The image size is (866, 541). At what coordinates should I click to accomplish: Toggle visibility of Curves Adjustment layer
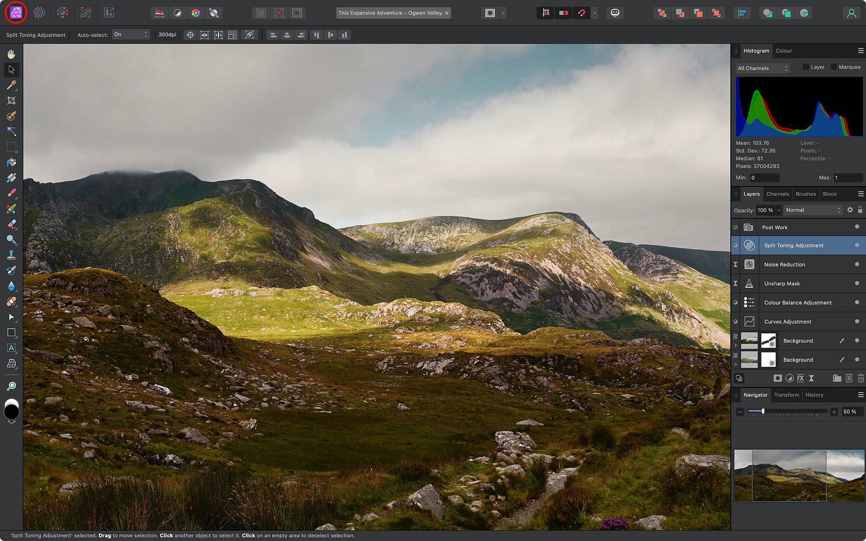click(x=857, y=321)
